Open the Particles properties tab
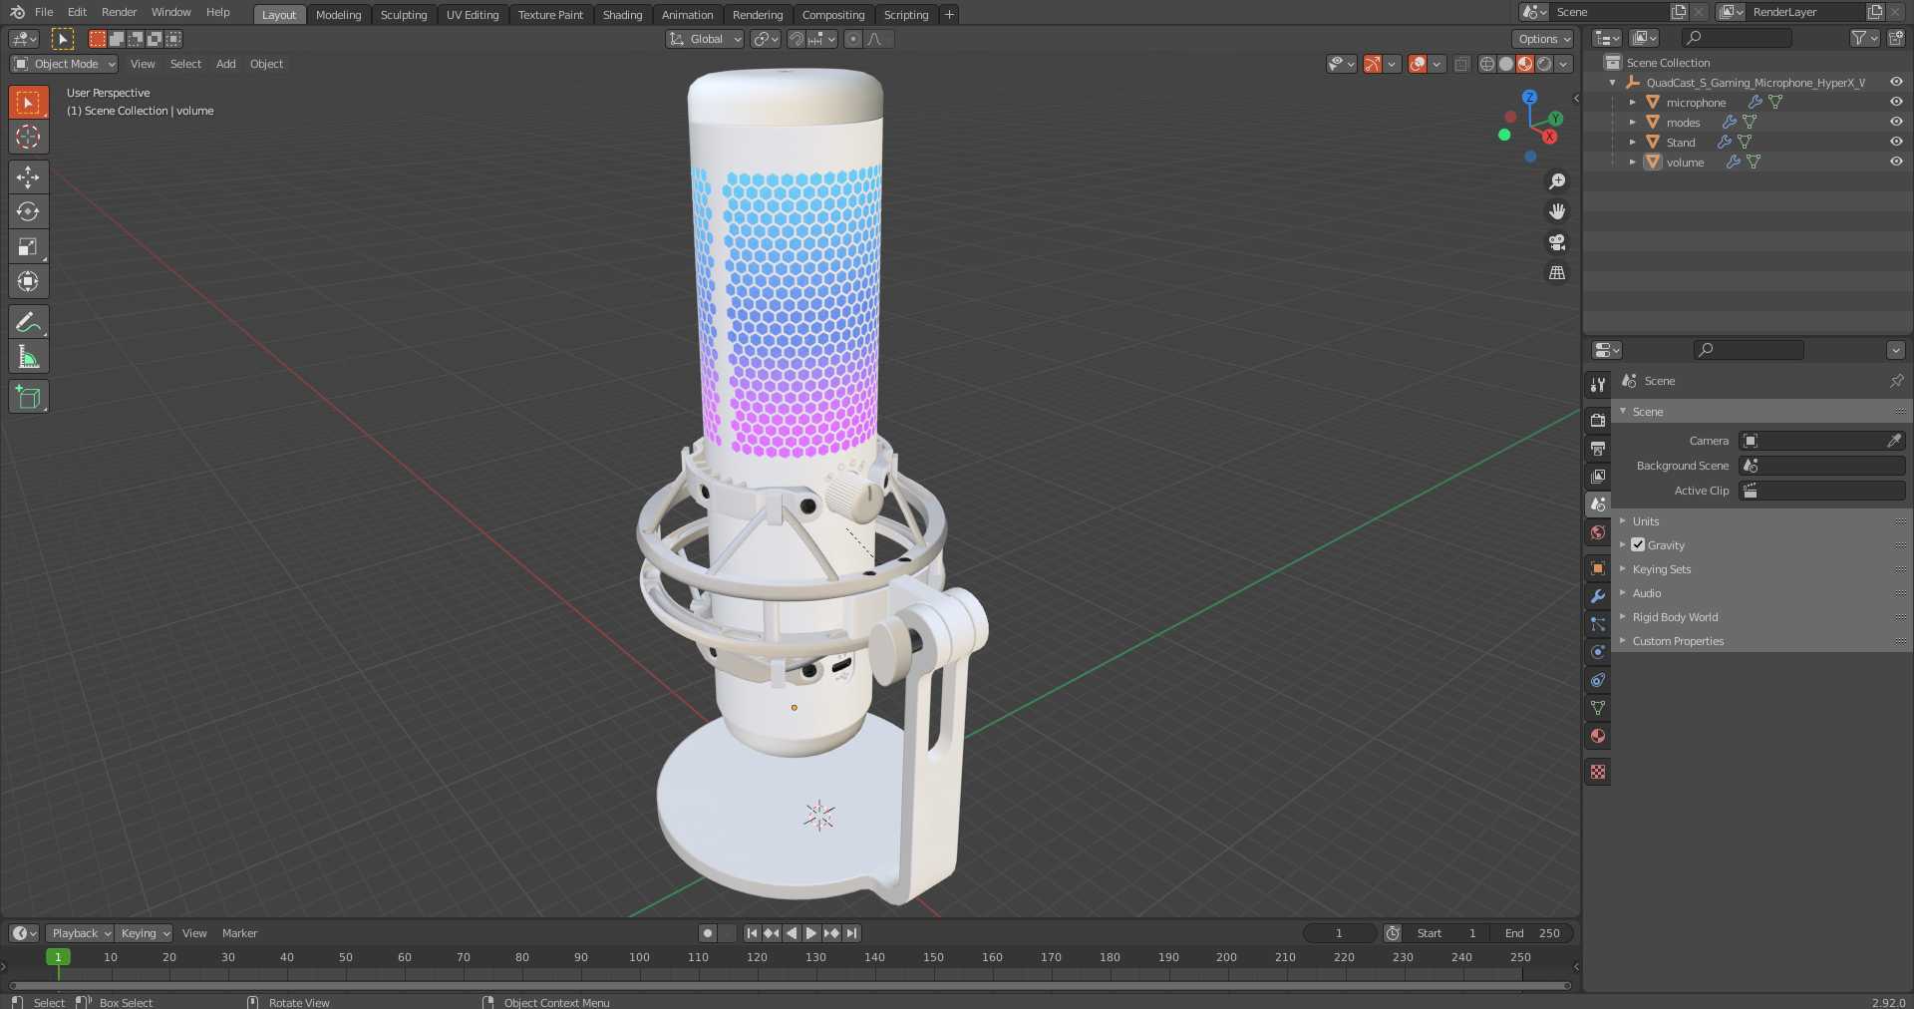The height and width of the screenshot is (1009, 1914). [1598, 624]
